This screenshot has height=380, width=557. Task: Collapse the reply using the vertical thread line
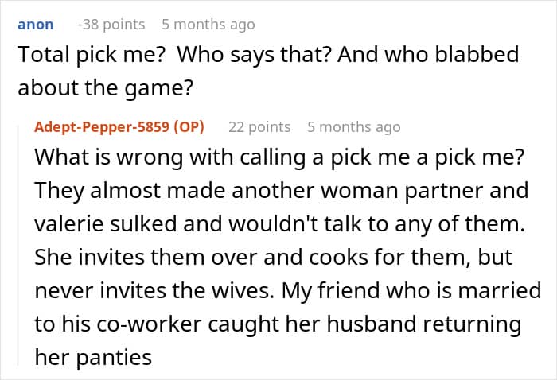coord(18,245)
